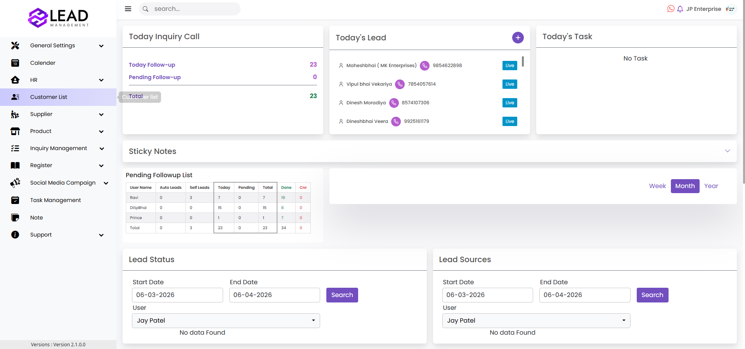This screenshot has width=745, height=349.
Task: Open Calender menu item
Action: tap(58, 63)
